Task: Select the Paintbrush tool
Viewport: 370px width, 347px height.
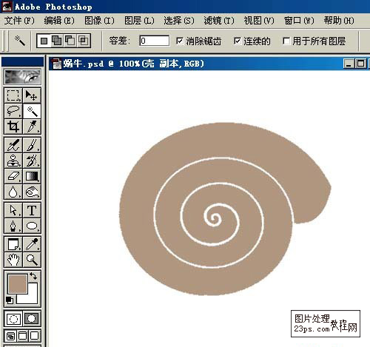Action: coord(32,145)
